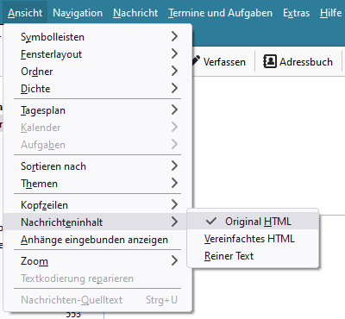Screen dimensions: 345x319
Task: Open the Themen submenu
Action: pyautogui.click(x=97, y=184)
